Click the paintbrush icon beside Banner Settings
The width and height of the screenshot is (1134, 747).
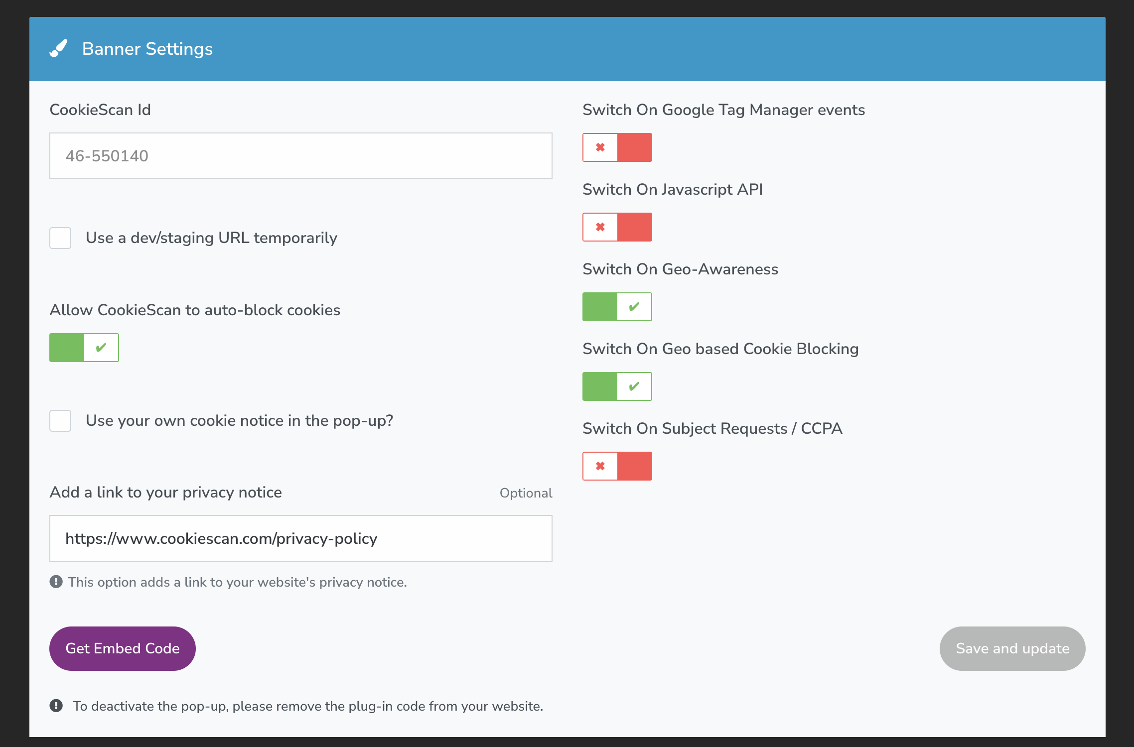click(x=58, y=49)
